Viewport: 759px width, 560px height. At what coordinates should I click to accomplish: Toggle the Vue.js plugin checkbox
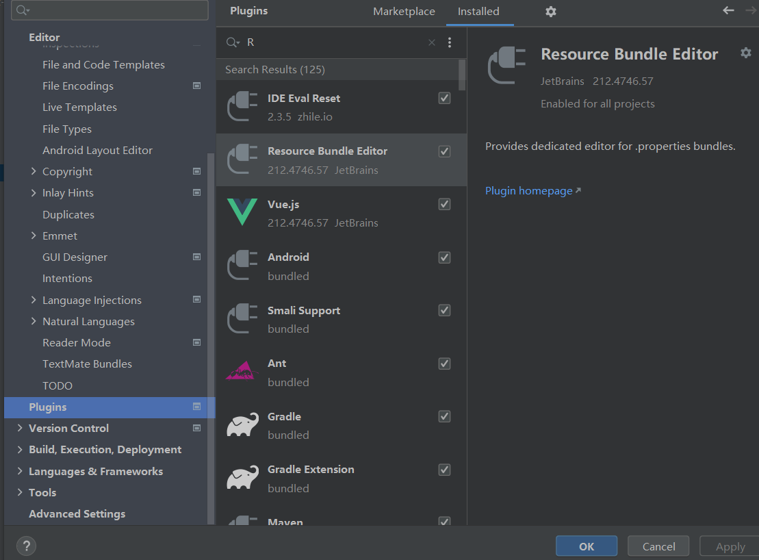444,204
